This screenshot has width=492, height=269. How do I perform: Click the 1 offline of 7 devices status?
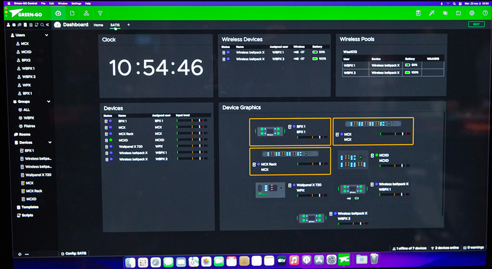click(410, 248)
